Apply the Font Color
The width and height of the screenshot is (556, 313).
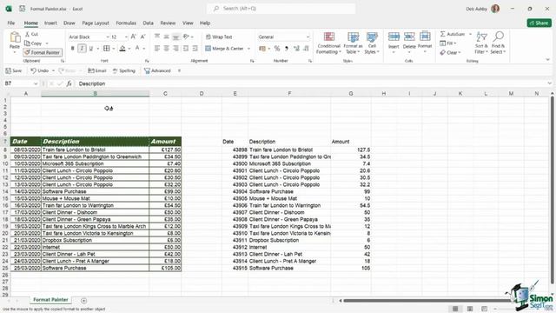tap(137, 49)
